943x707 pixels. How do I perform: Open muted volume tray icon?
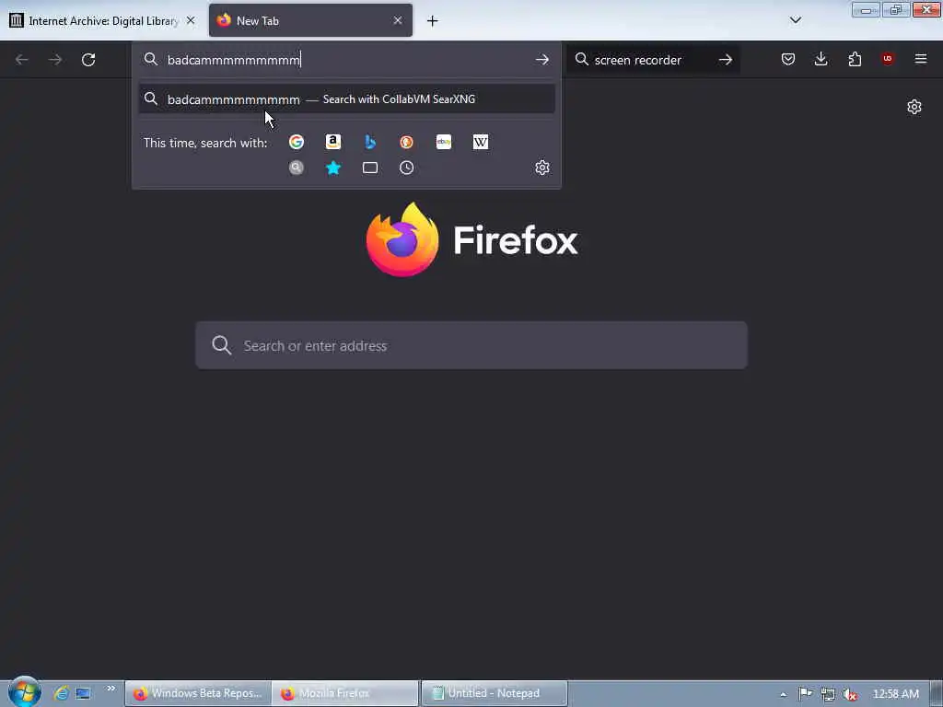coord(849,694)
